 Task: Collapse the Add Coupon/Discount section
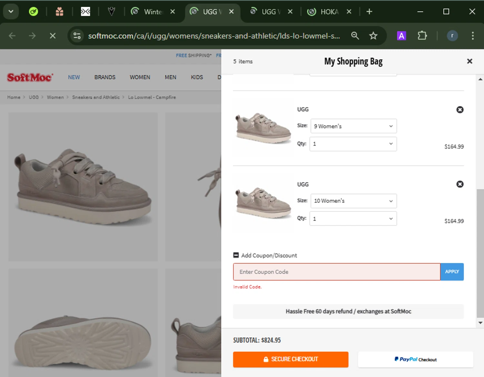click(236, 255)
